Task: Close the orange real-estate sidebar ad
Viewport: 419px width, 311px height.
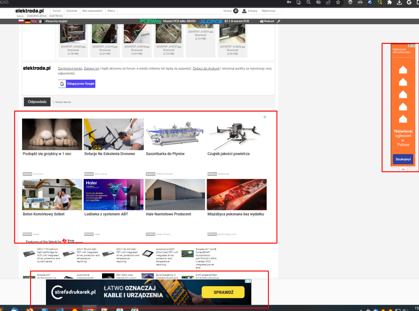Action: point(413,46)
